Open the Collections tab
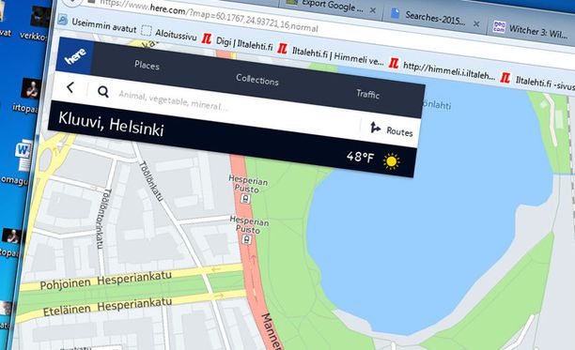Image resolution: width=575 pixels, height=350 pixels. (x=257, y=80)
